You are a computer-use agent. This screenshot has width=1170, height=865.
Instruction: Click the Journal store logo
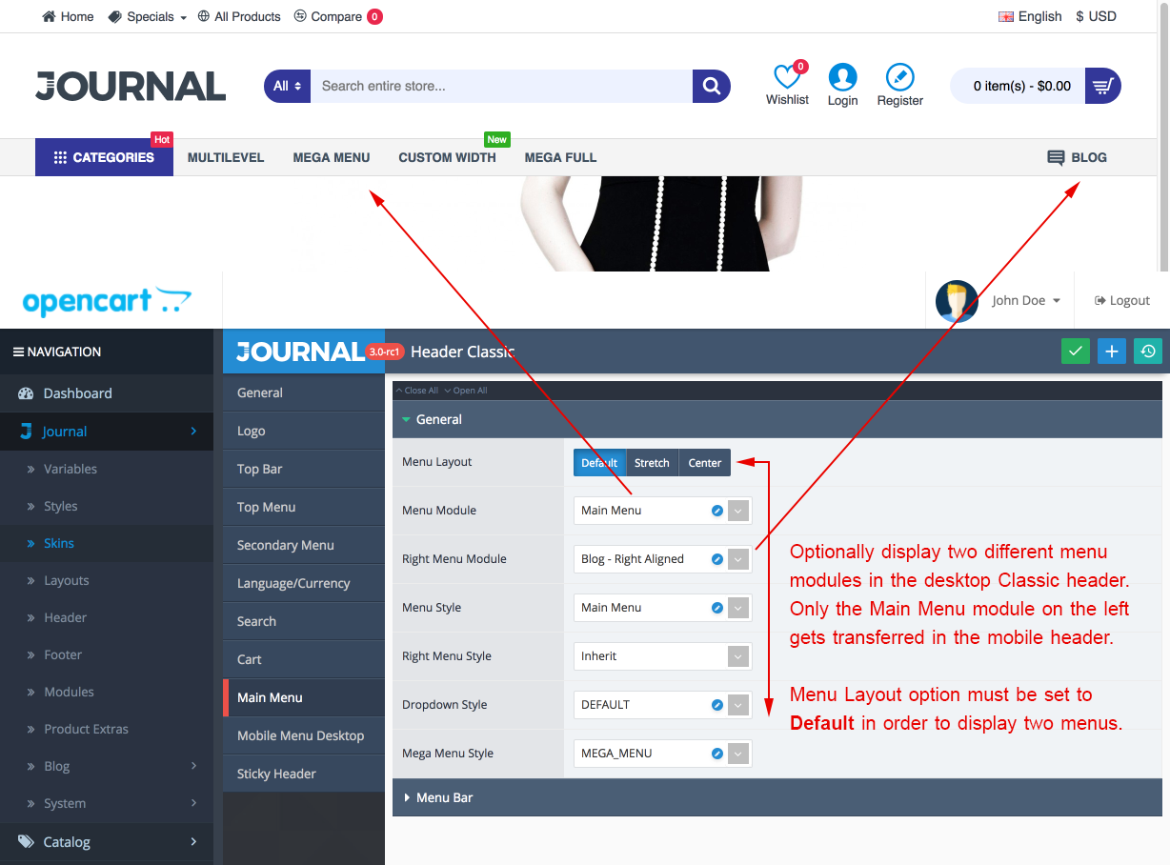coord(131,86)
